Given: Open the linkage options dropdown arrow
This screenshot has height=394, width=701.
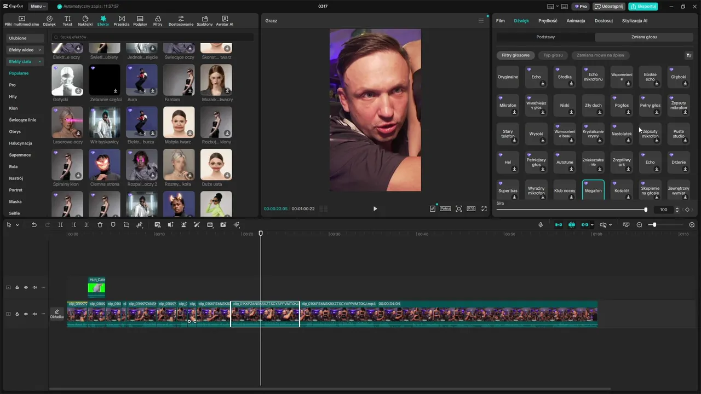Looking at the screenshot, I should [592, 225].
